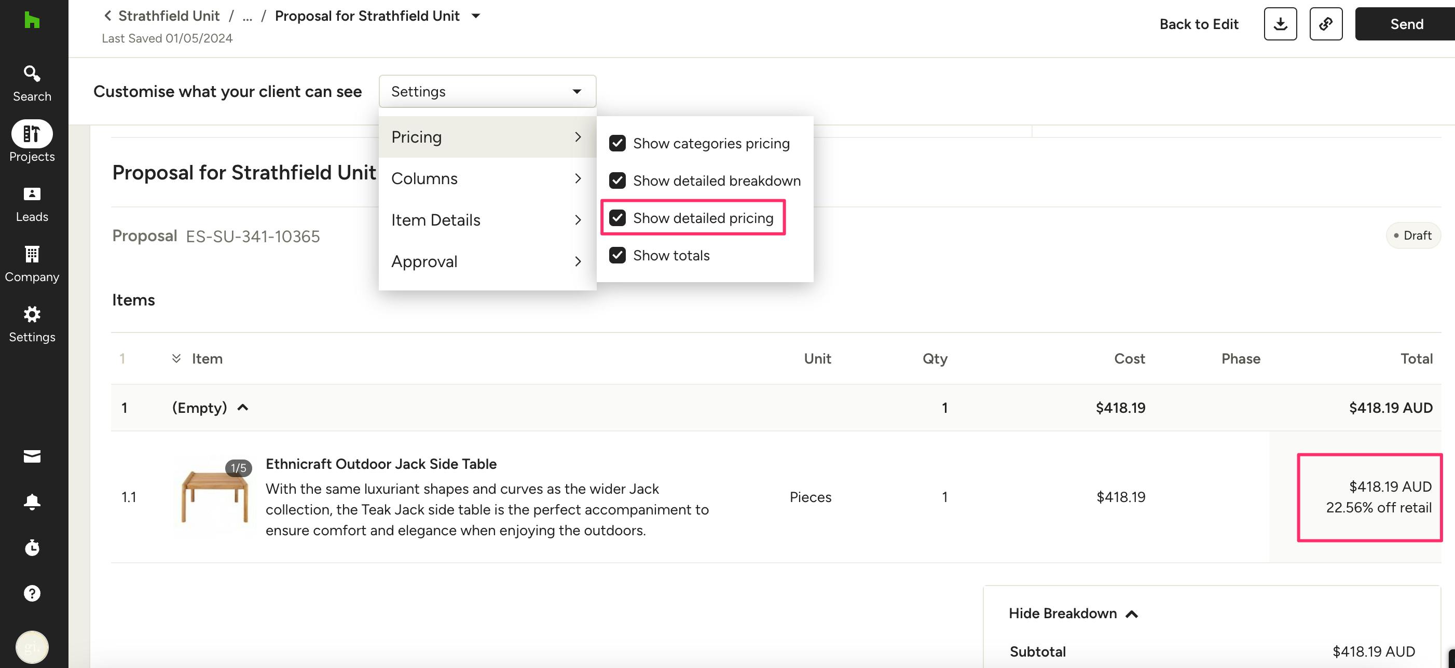This screenshot has height=668, width=1455.
Task: Collapse Hide Breakdown section
Action: pyautogui.click(x=1073, y=613)
